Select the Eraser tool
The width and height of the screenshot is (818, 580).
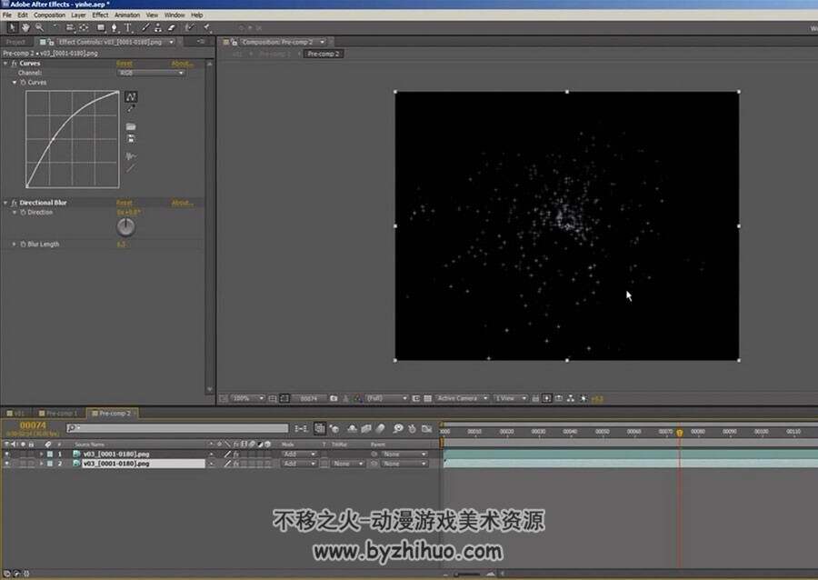pyautogui.click(x=171, y=27)
